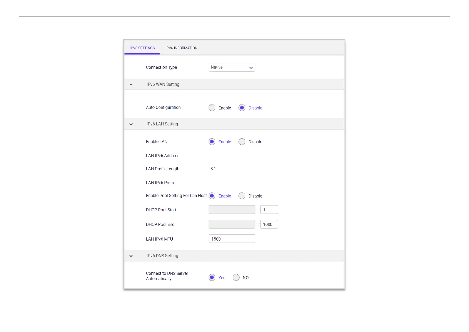Enable Pool Setting For Lan Host
This screenshot has width=469, height=332.
click(x=212, y=196)
